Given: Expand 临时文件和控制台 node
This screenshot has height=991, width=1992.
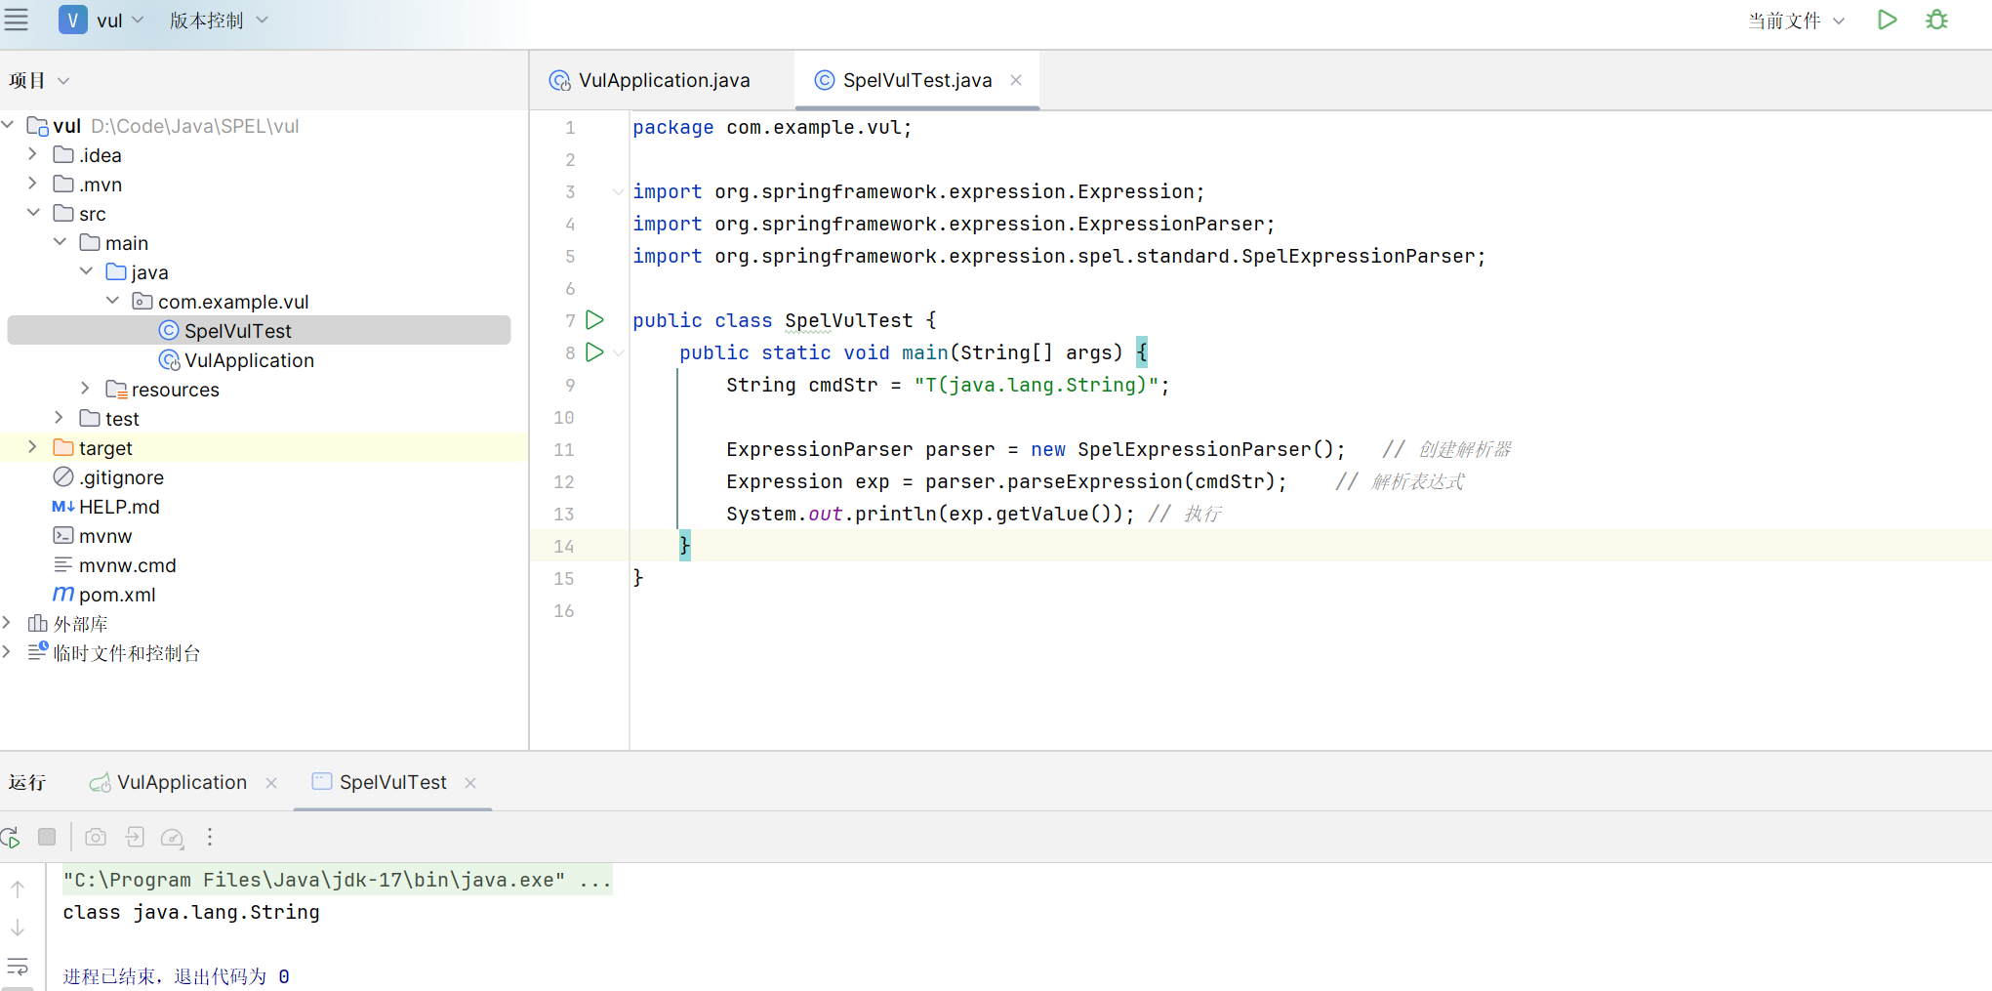Looking at the screenshot, I should tap(8, 652).
